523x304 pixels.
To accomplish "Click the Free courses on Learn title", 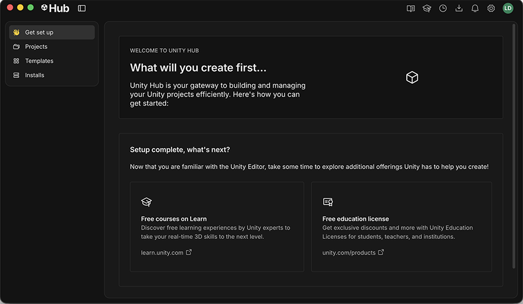I will point(174,219).
